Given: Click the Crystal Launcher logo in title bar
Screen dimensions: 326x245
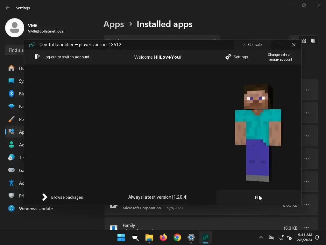Looking at the screenshot, I should 32,45.
